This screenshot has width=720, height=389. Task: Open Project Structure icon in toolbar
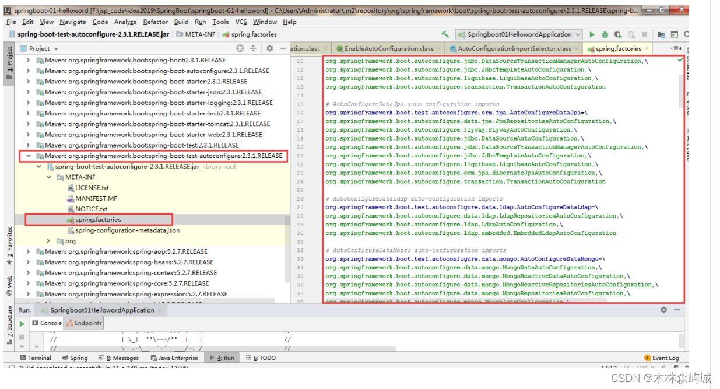point(662,34)
